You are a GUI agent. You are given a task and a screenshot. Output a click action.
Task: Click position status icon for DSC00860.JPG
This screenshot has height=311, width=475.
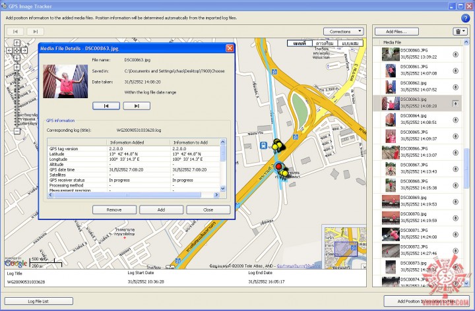(x=455, y=55)
